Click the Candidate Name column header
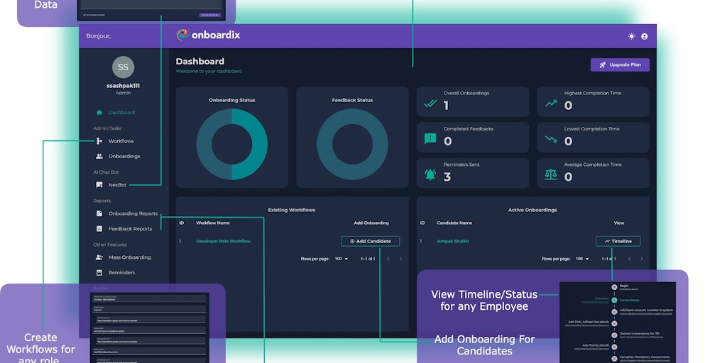This screenshot has width=727, height=363. pyautogui.click(x=454, y=223)
